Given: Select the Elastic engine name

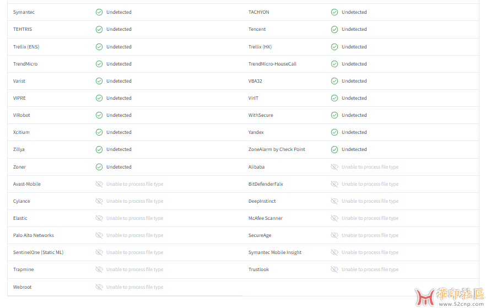Looking at the screenshot, I should click(20, 218).
